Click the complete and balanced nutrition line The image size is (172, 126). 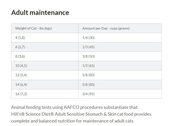pyautogui.click(x=72, y=121)
